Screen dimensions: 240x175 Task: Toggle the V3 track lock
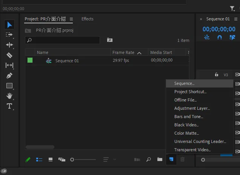click(217, 75)
